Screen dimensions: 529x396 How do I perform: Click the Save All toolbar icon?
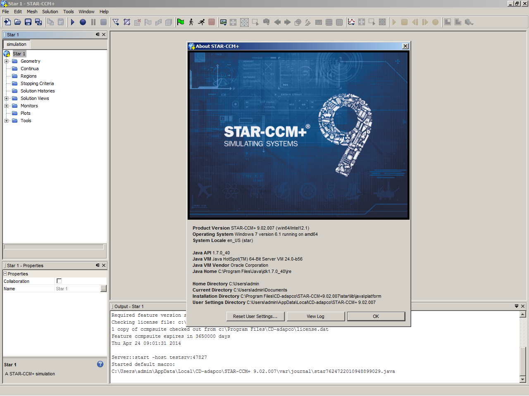pyautogui.click(x=38, y=22)
